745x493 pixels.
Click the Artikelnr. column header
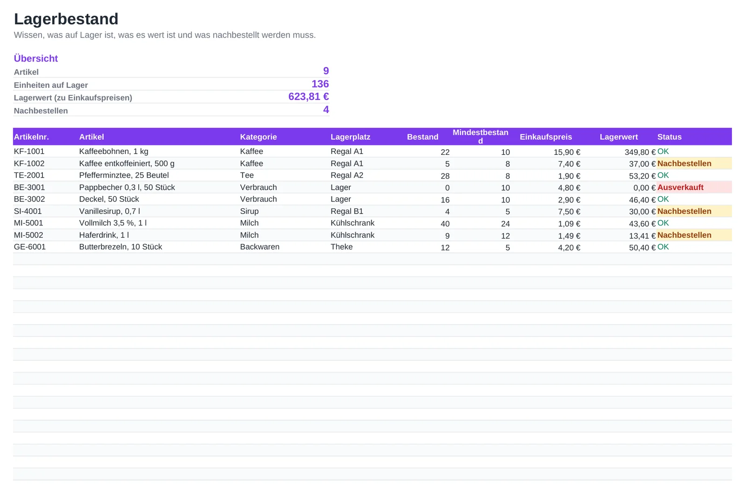pos(31,137)
